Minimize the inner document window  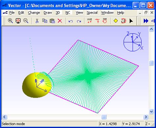click(140, 13)
